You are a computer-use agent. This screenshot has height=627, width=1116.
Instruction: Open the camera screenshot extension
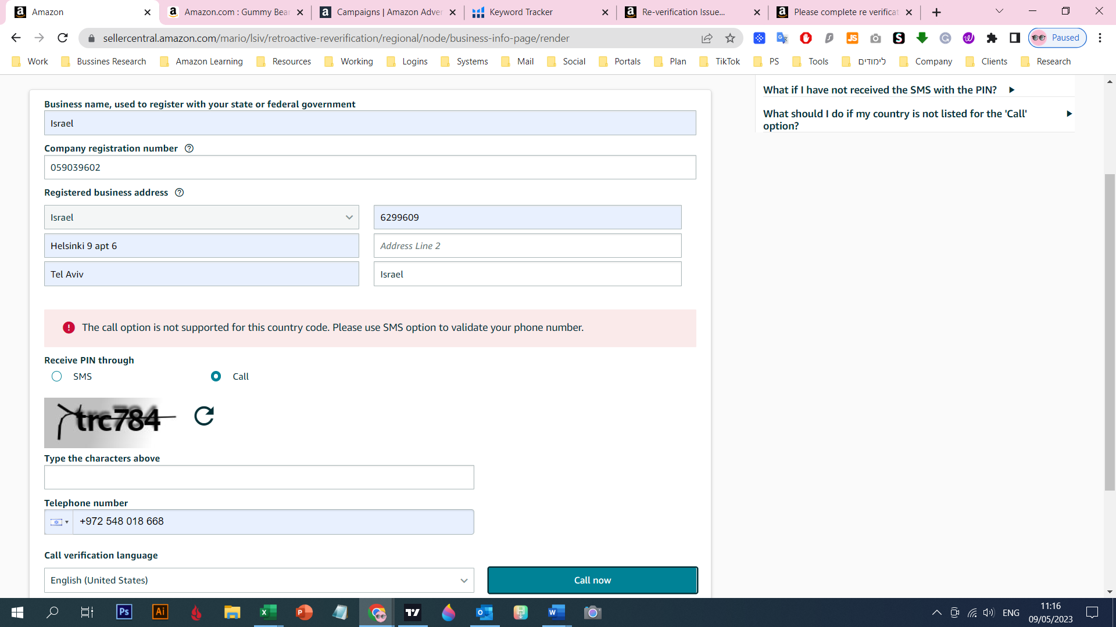[875, 38]
